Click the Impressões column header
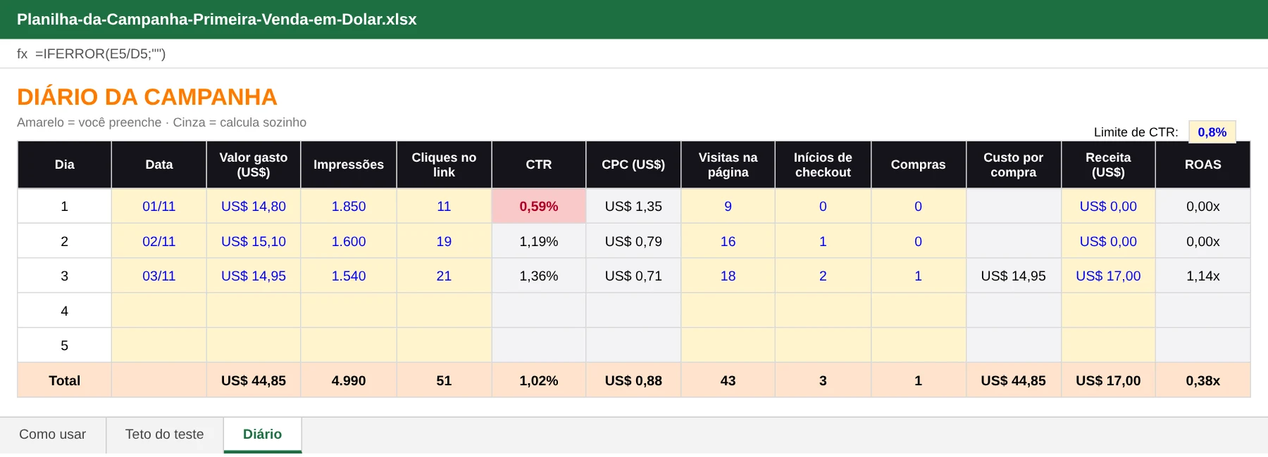This screenshot has height=457, width=1268. click(349, 165)
